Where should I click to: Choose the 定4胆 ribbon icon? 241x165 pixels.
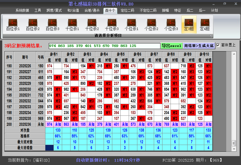click(205, 24)
